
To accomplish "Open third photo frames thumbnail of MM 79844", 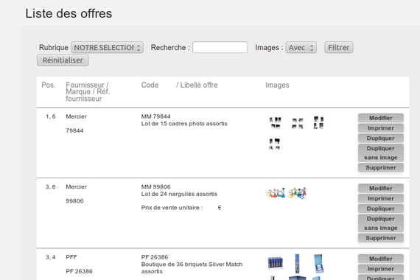I will point(318,122).
